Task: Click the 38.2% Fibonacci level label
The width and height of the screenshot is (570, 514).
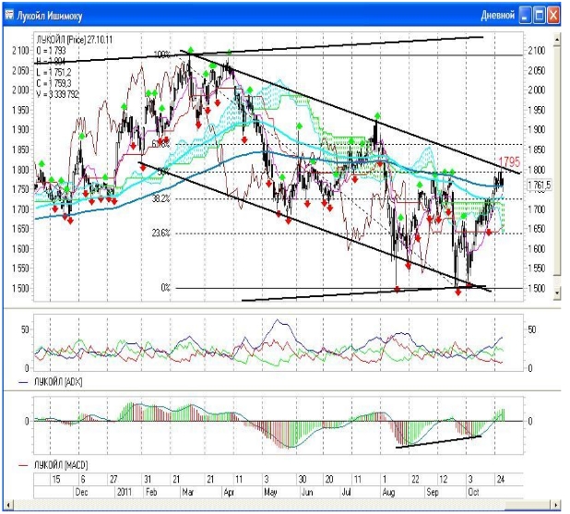Action: click(x=161, y=198)
